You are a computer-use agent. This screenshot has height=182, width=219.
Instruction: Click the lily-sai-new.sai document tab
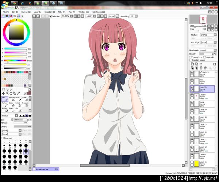46,169
